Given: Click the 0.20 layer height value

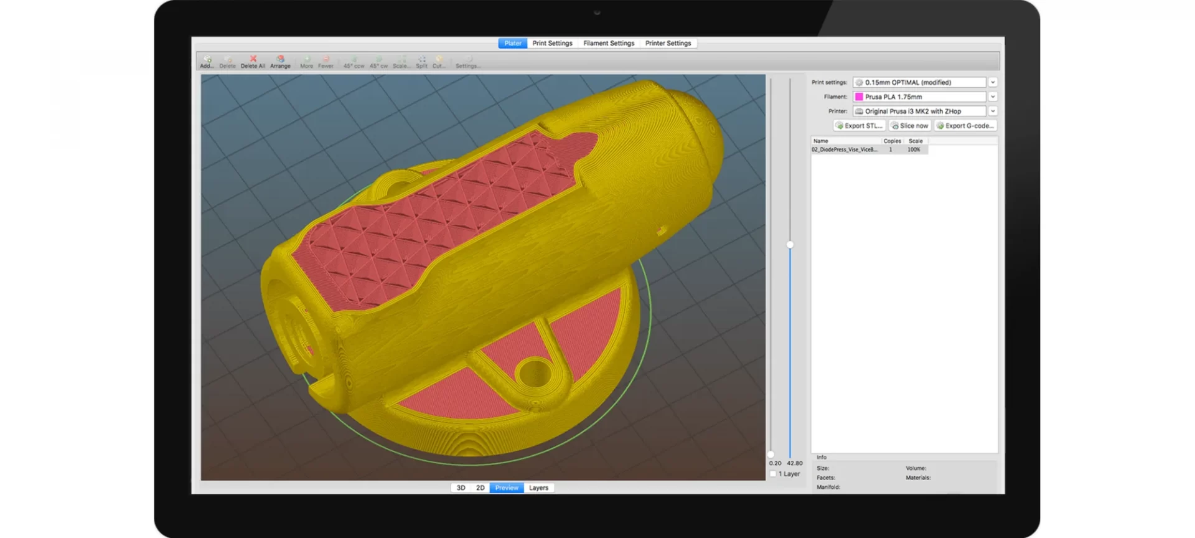Looking at the screenshot, I should (x=775, y=463).
